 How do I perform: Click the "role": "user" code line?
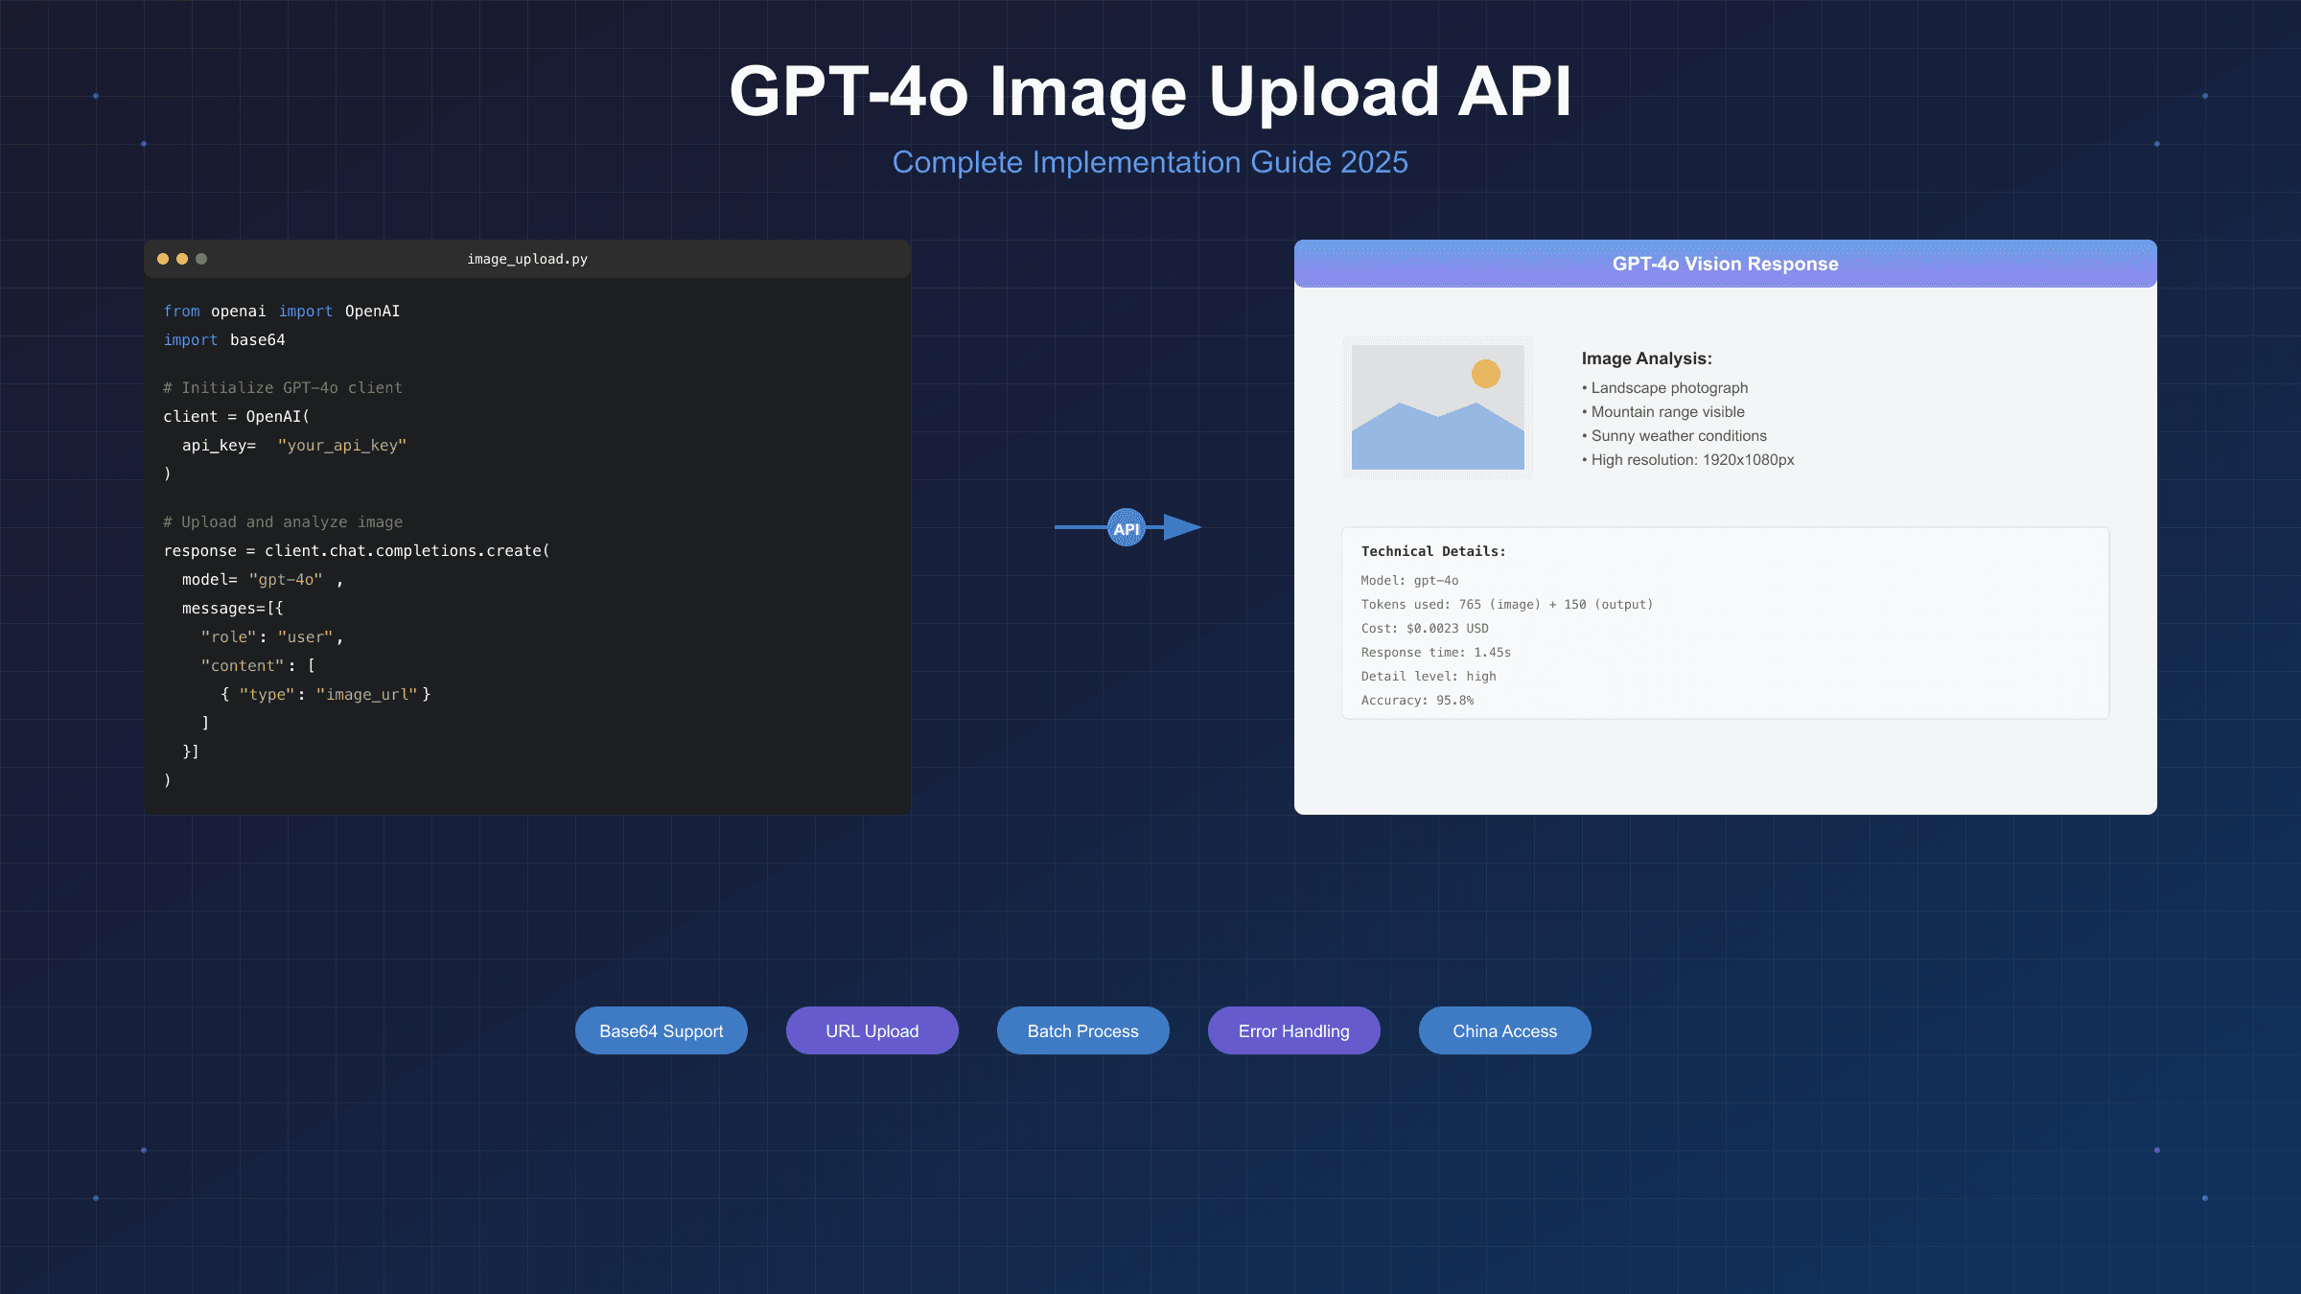coord(272,636)
